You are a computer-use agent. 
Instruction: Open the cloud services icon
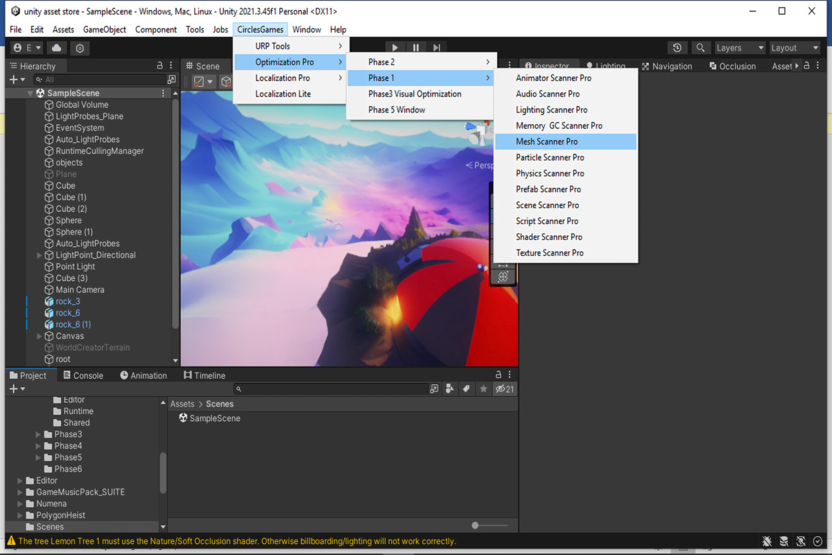(57, 48)
